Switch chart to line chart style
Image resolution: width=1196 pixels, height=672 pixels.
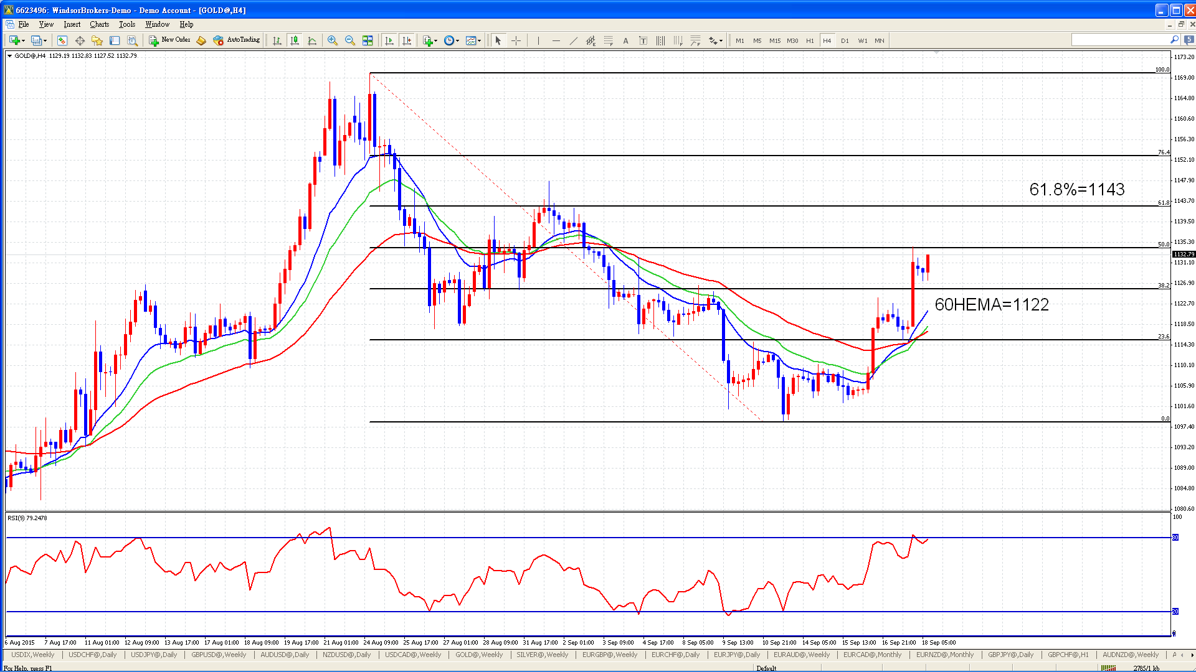click(x=312, y=40)
